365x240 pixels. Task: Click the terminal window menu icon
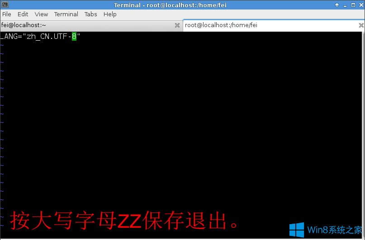pyautogui.click(x=5, y=5)
